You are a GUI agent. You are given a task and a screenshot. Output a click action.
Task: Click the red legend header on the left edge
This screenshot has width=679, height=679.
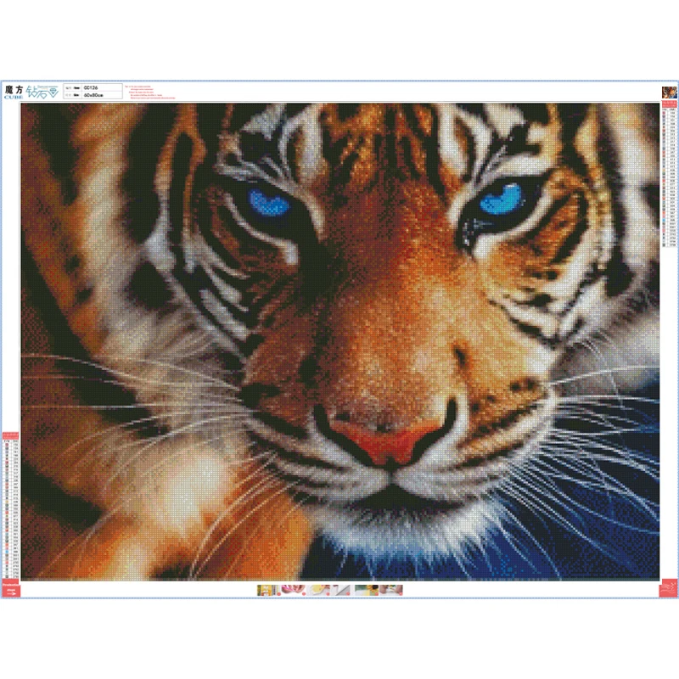click(11, 435)
